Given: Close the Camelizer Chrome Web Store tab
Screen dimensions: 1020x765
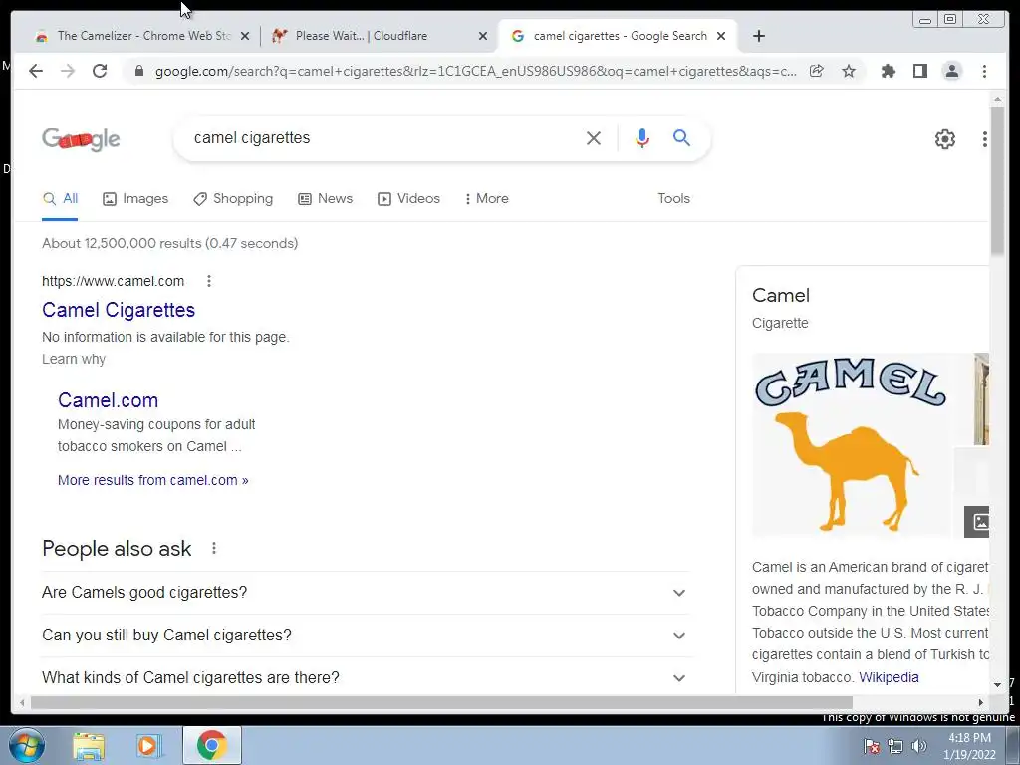Looking at the screenshot, I should tap(245, 37).
